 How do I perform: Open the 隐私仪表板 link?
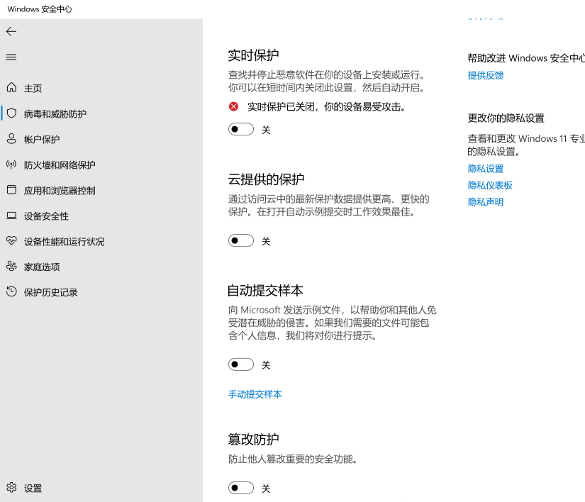[x=490, y=185]
